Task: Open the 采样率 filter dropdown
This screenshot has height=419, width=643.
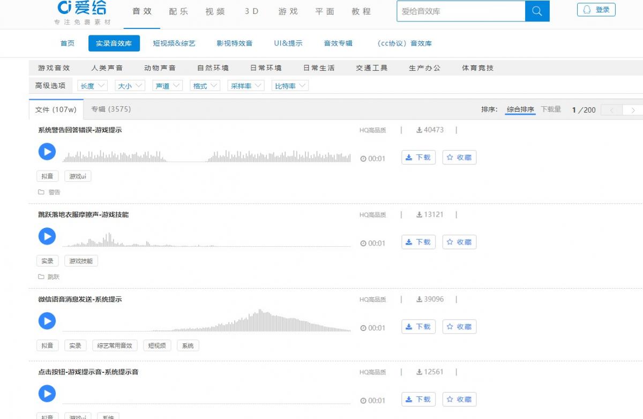Action: 246,86
